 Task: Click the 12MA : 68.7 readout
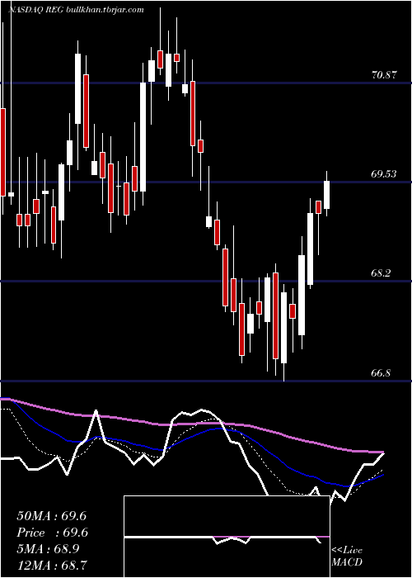coord(52,565)
